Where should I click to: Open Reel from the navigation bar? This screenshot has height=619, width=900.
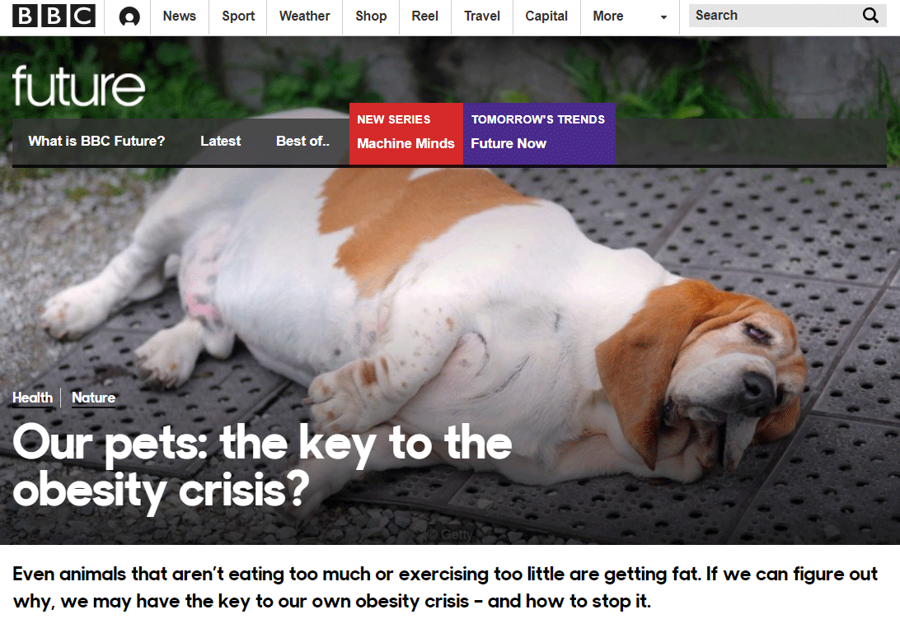[424, 16]
